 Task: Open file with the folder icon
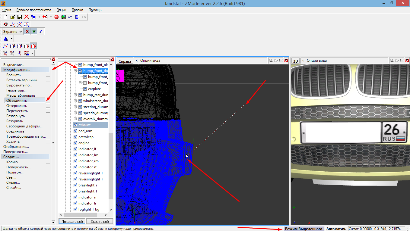pos(12,17)
